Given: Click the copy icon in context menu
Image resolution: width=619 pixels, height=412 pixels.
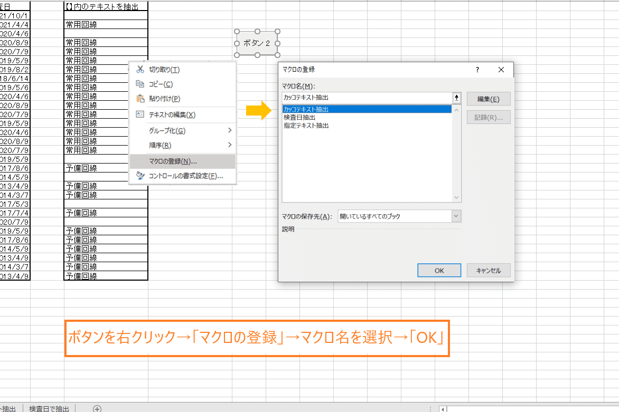Looking at the screenshot, I should [x=140, y=84].
